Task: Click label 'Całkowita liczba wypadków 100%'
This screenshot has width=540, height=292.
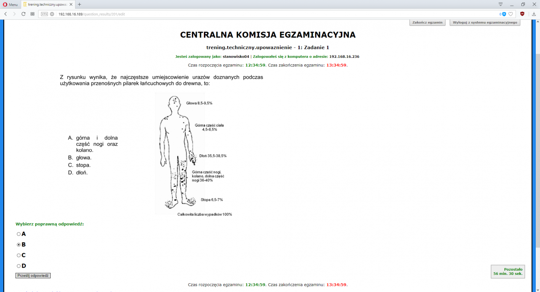Action: (205, 214)
